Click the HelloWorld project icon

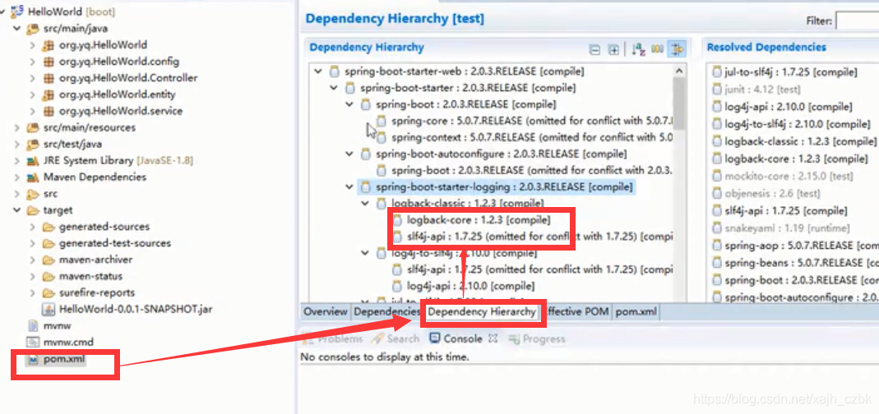[x=17, y=11]
